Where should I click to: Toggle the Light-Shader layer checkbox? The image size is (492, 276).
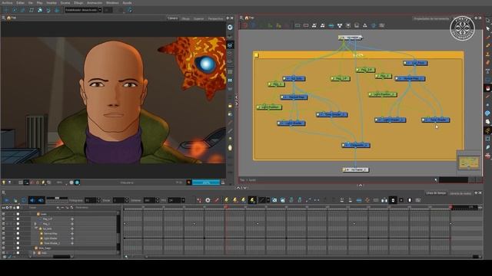[18, 238]
